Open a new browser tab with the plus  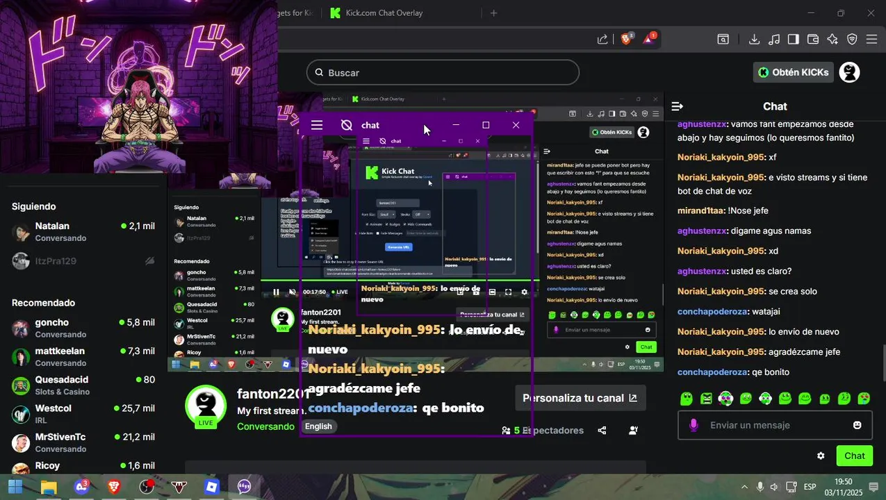click(494, 12)
